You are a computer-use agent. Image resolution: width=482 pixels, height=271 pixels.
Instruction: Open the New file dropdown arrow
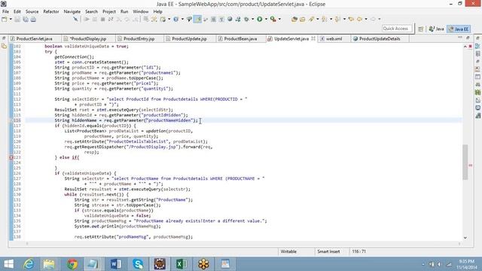pyautogui.click(x=11, y=19)
